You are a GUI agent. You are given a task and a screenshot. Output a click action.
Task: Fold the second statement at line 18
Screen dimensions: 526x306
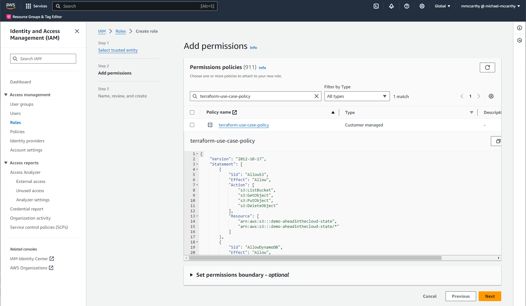pos(197,242)
